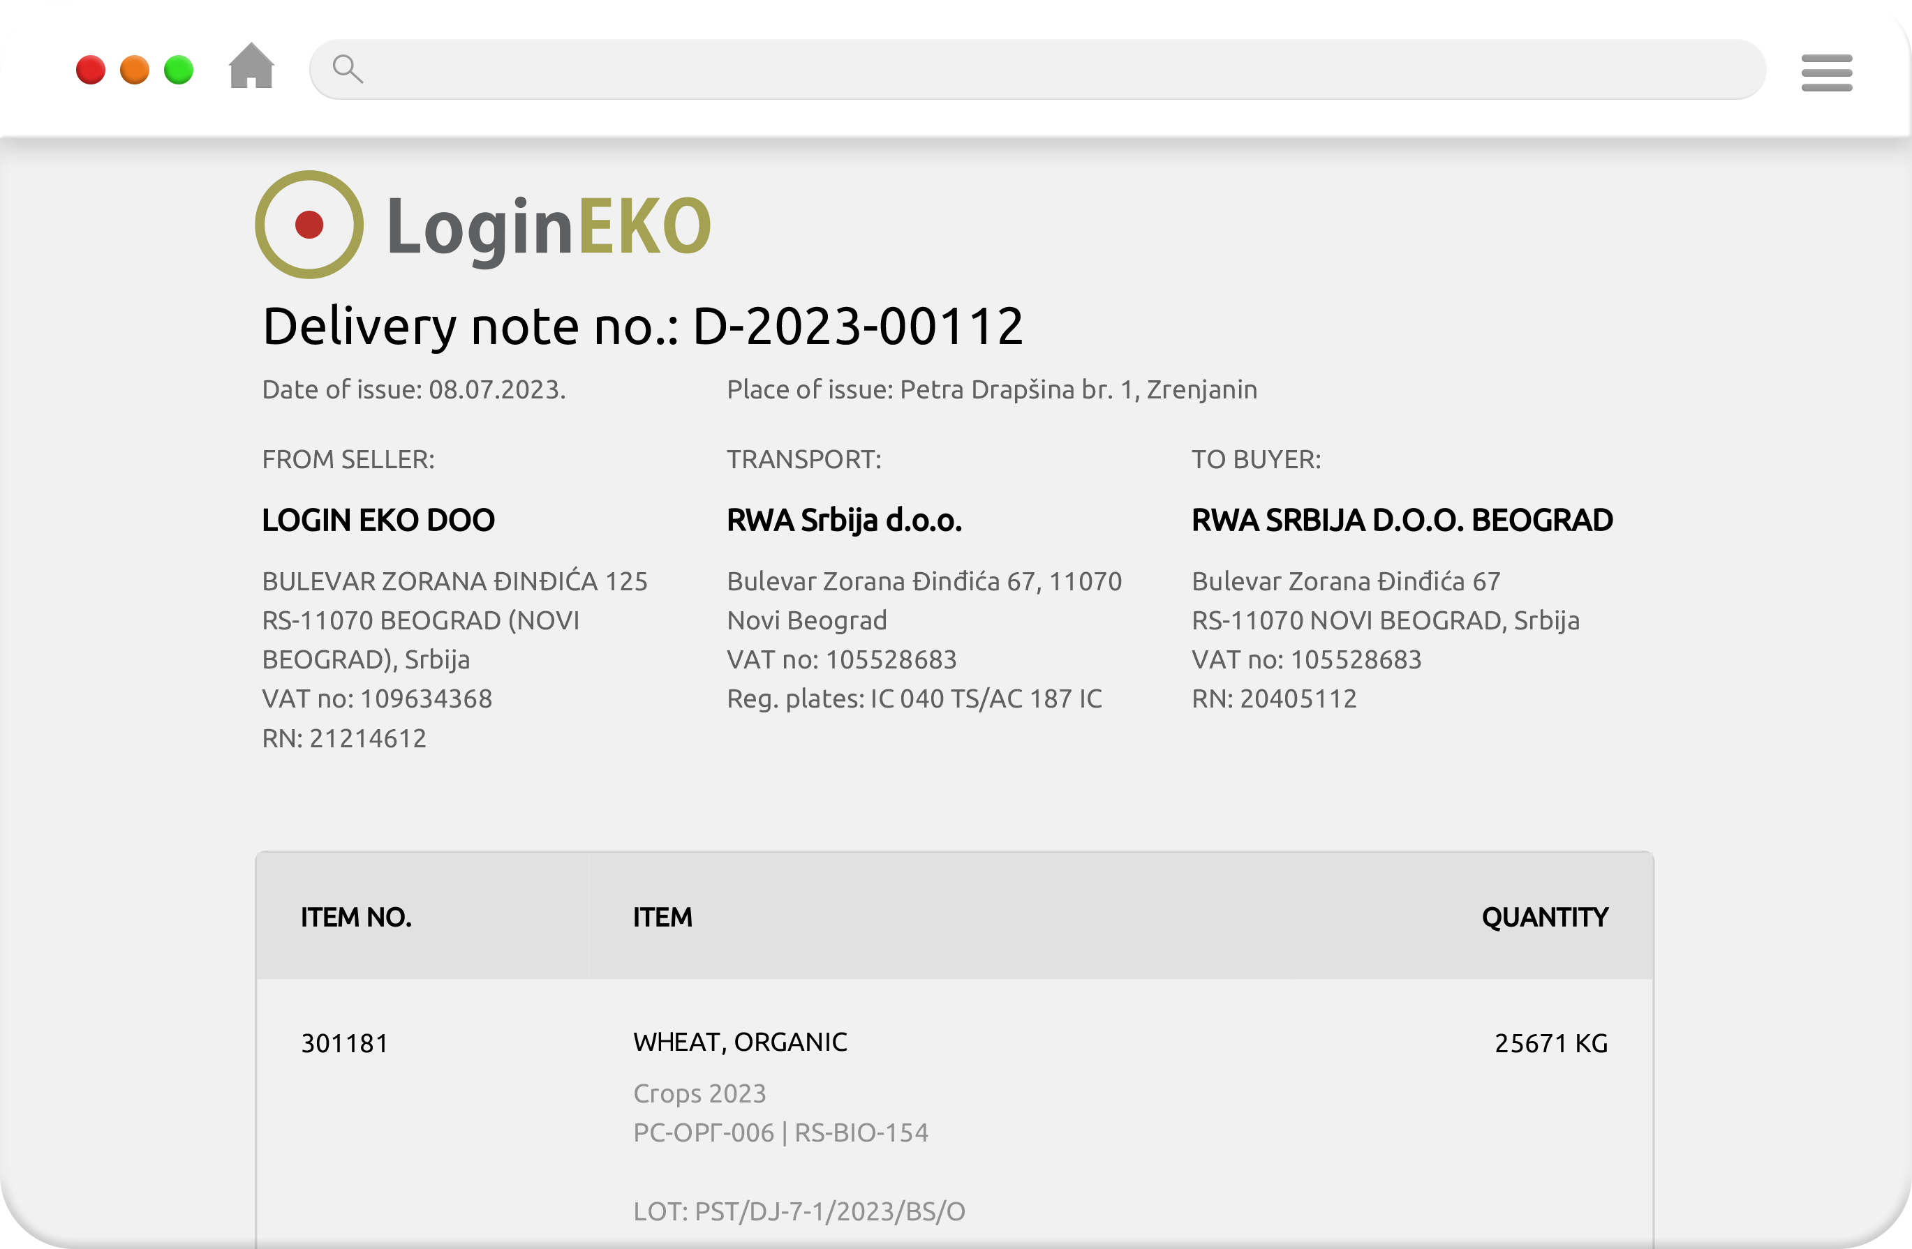
Task: Click Reg. plates IC 040 TS/AC 187 IC
Action: pos(914,698)
